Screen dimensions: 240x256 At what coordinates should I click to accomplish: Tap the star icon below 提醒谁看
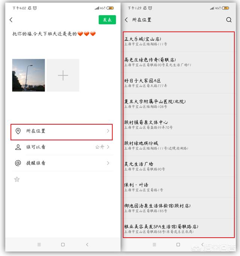tap(17, 179)
